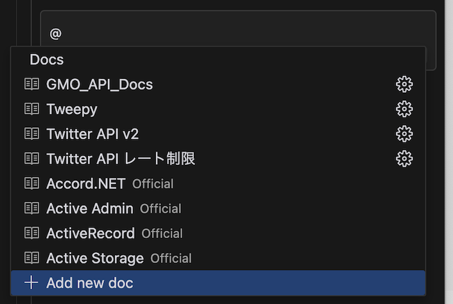The width and height of the screenshot is (453, 304).
Task: Pick ActiveRecord Official doc
Action: pos(218,233)
